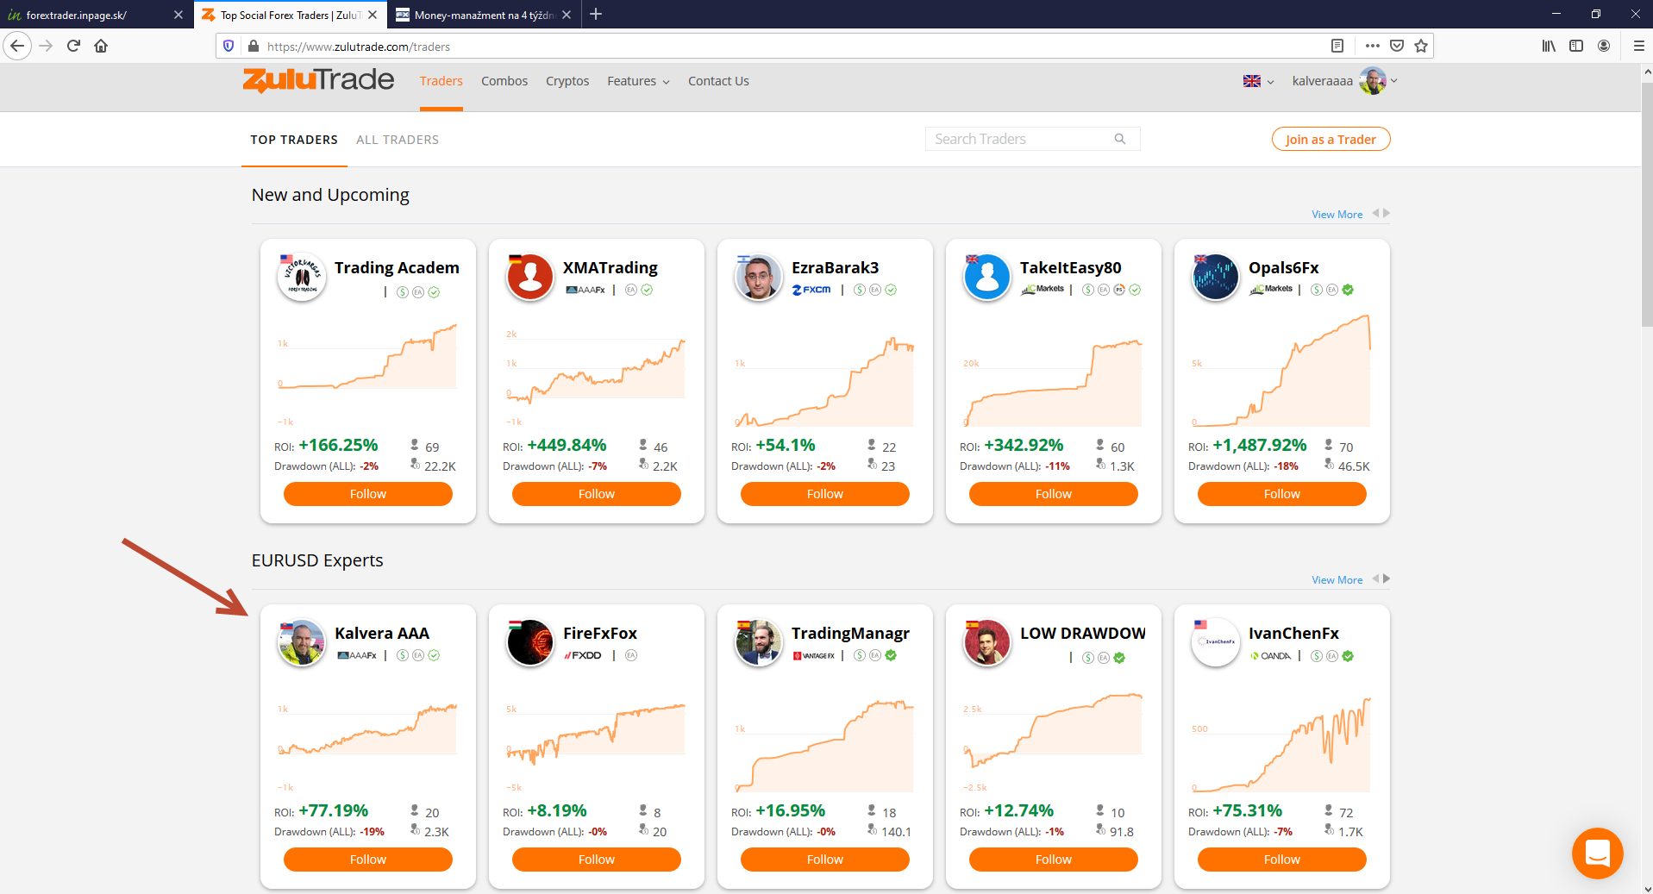Expand the Features menu
The image size is (1653, 894).
(638, 81)
